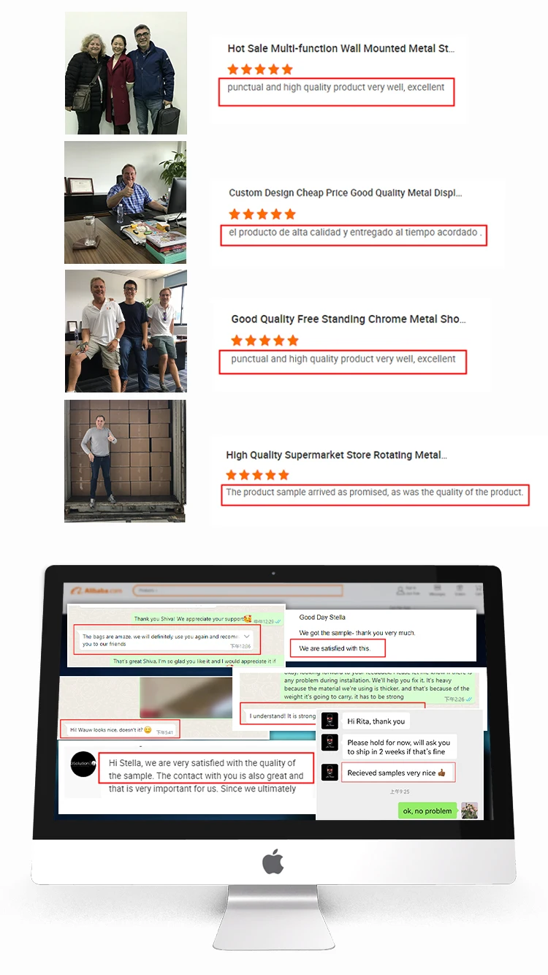The image size is (548, 975).
Task: Click the Orders icon in Alibaba header
Action: [460, 589]
